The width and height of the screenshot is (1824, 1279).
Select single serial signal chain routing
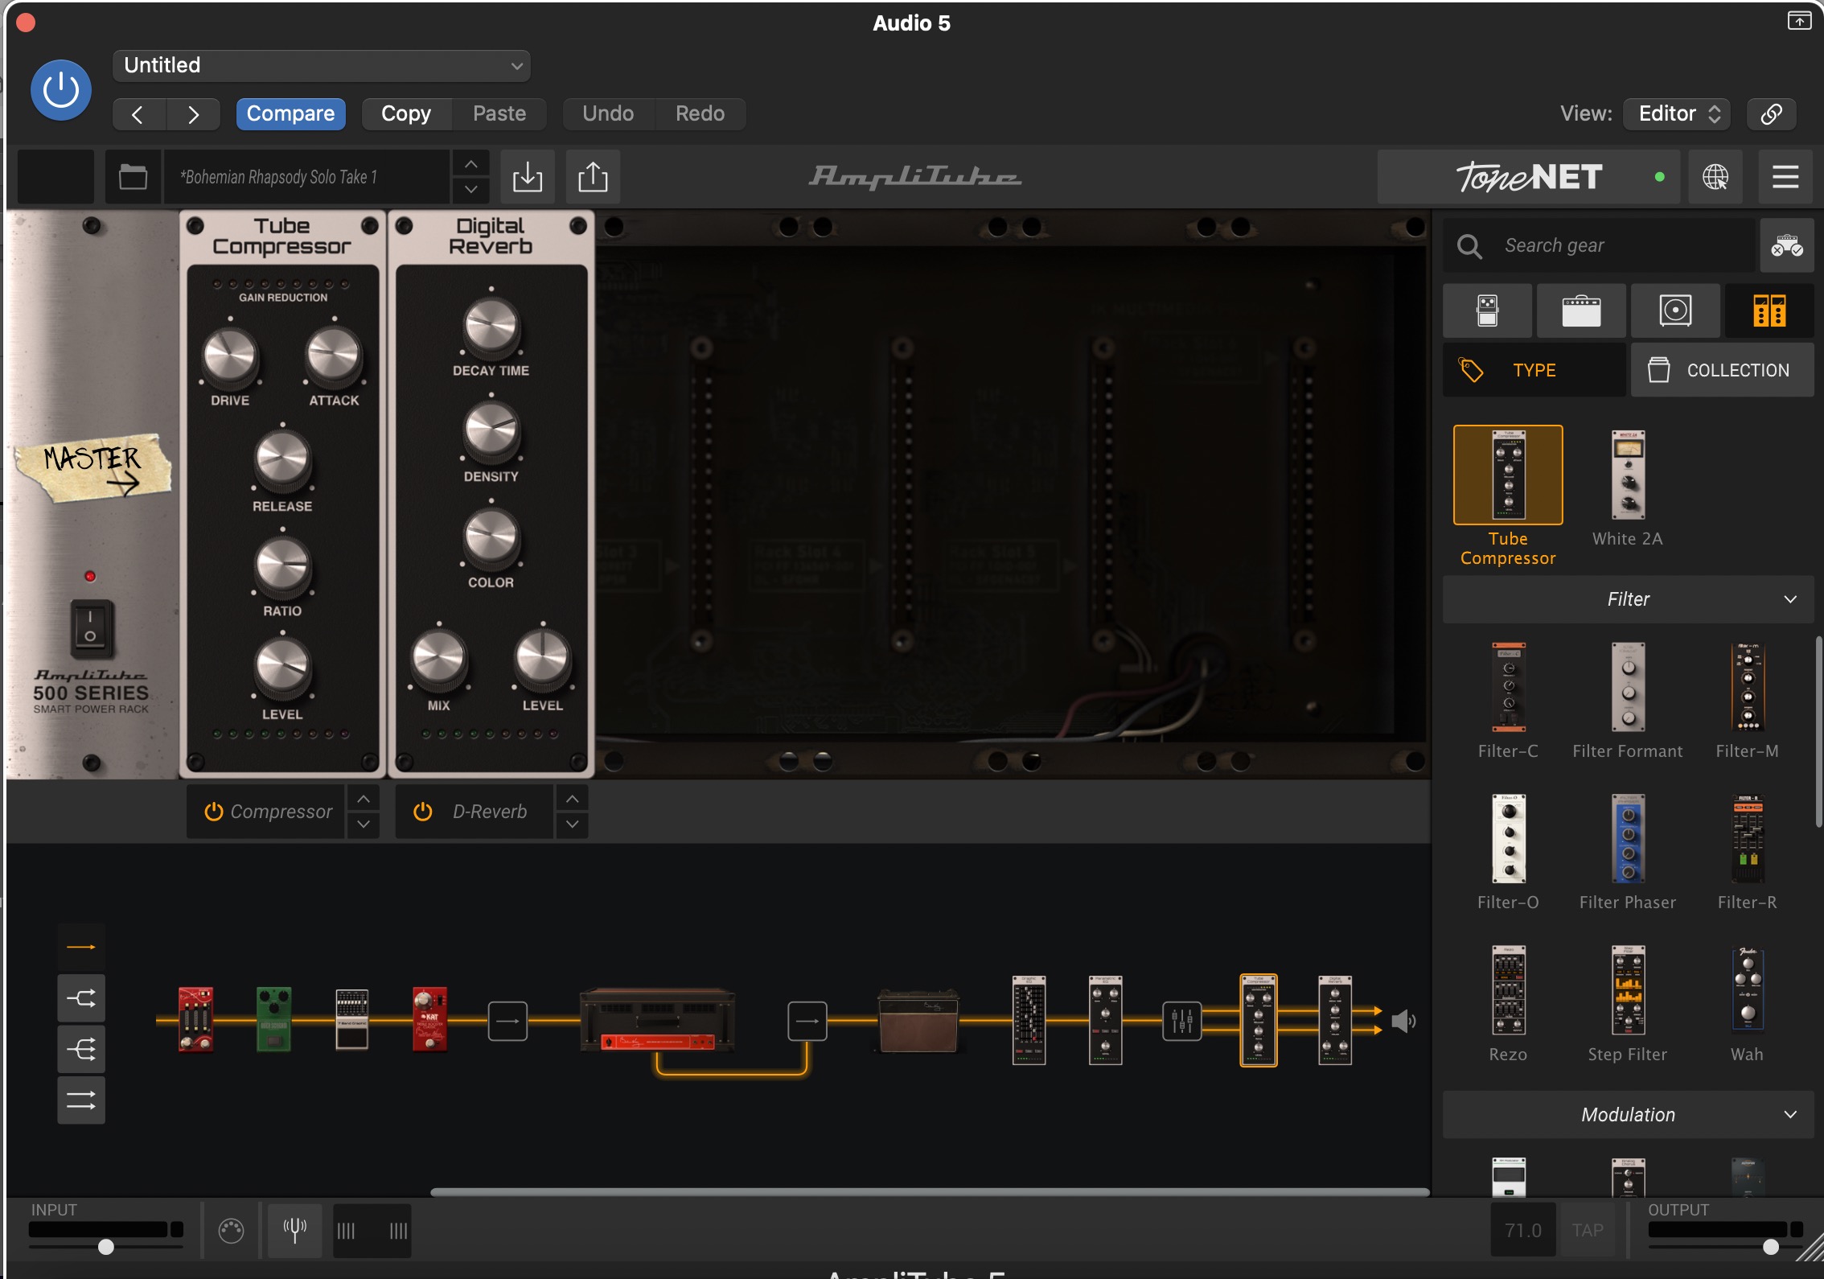click(80, 947)
